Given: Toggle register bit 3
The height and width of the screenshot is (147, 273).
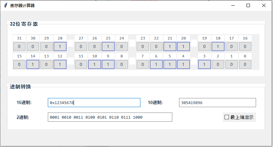Looking at the screenshot, I should click(x=204, y=64).
